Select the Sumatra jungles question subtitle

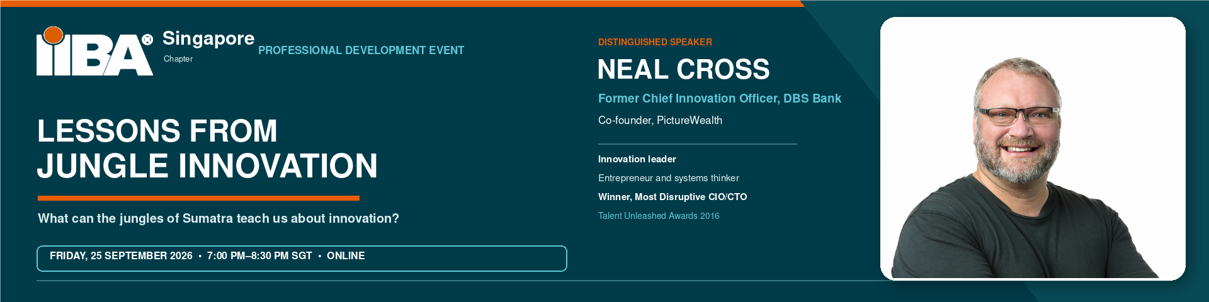click(219, 218)
